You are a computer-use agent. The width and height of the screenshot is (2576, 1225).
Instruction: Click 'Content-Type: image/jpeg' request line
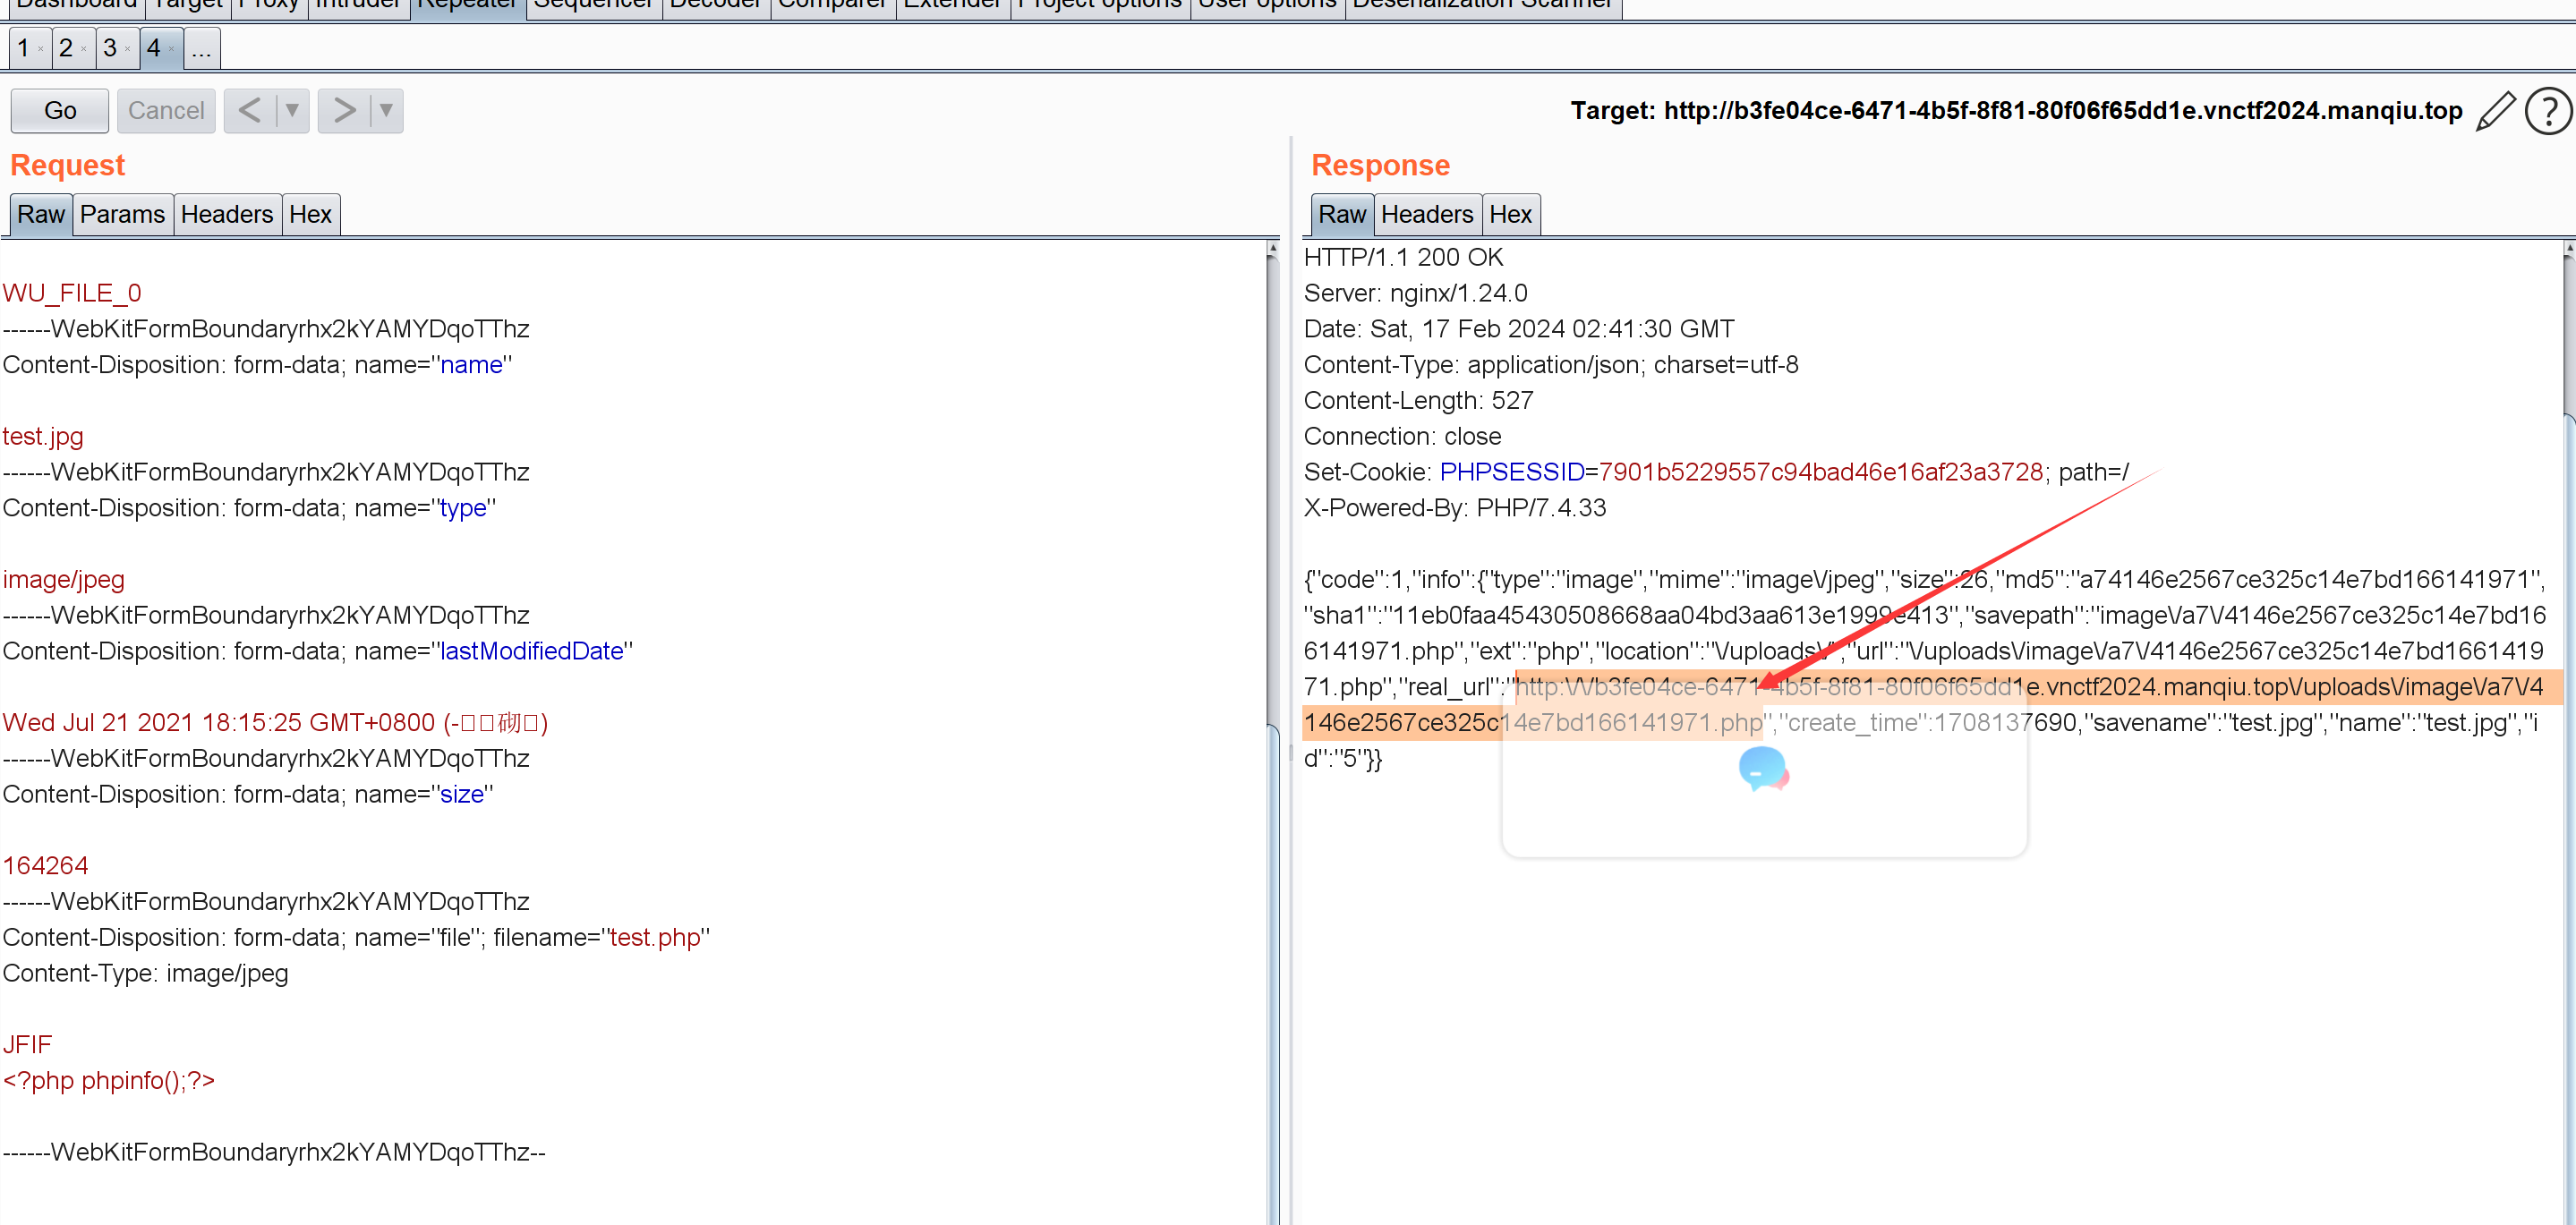pyautogui.click(x=146, y=973)
